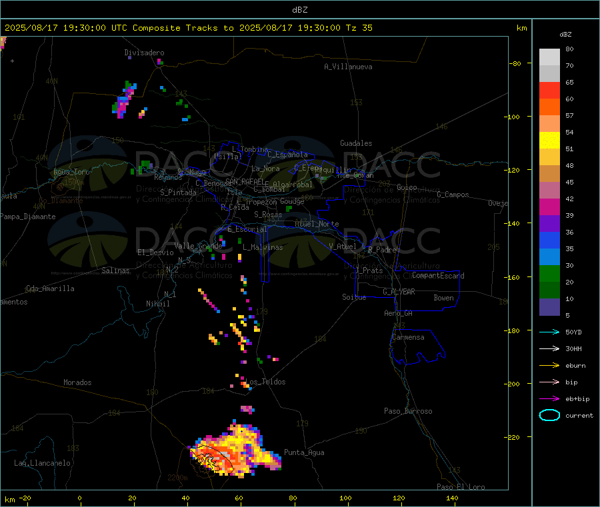Viewport: 600px width, 507px height.
Task: Click the dBZ title at top
Action: [x=299, y=9]
